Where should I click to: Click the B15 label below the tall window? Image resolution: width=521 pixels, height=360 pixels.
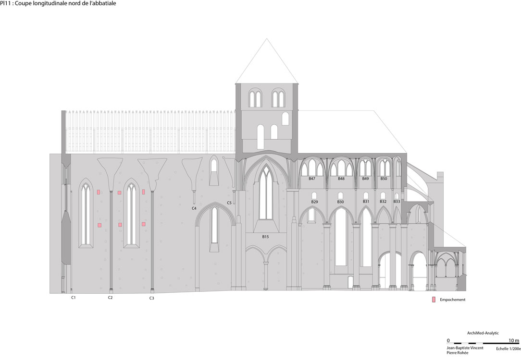pos(265,237)
